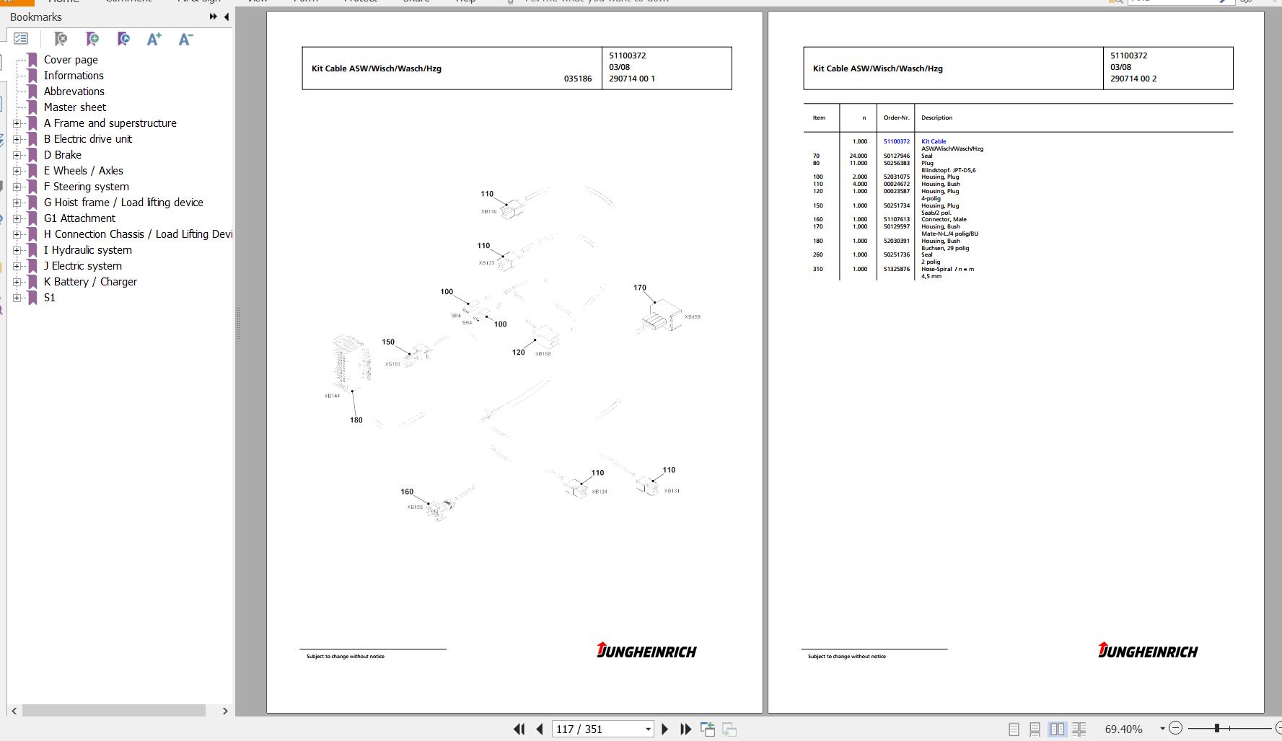This screenshot has width=1282, height=741.
Task: Click drawing number 035186
Action: click(x=578, y=79)
